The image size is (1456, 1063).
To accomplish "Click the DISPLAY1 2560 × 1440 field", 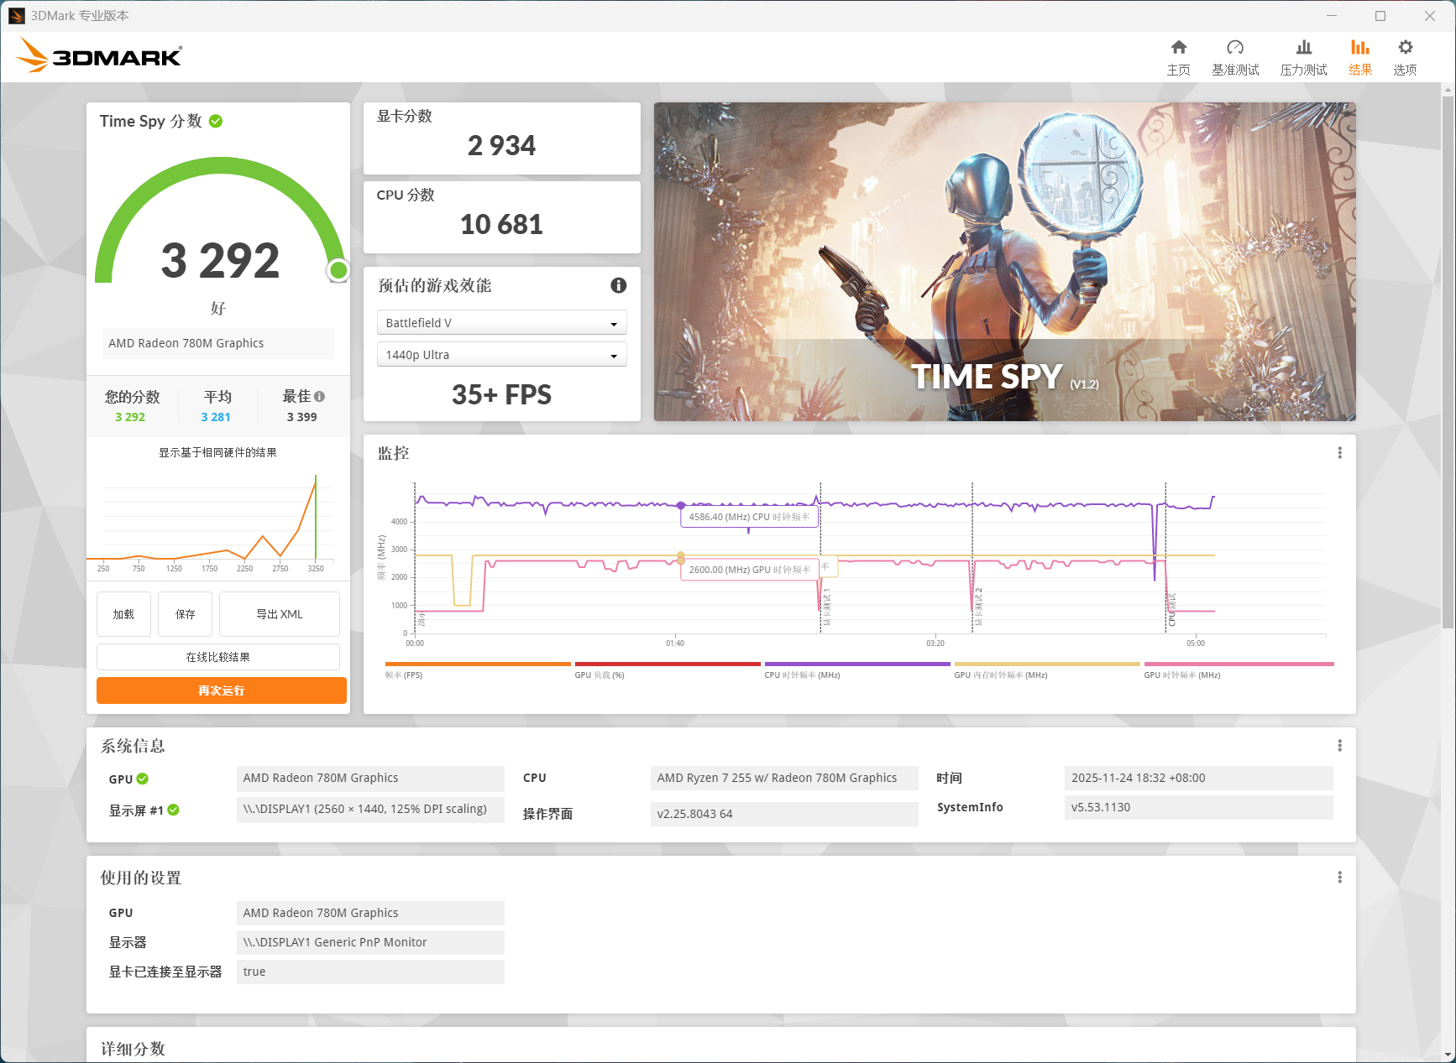I will point(370,809).
